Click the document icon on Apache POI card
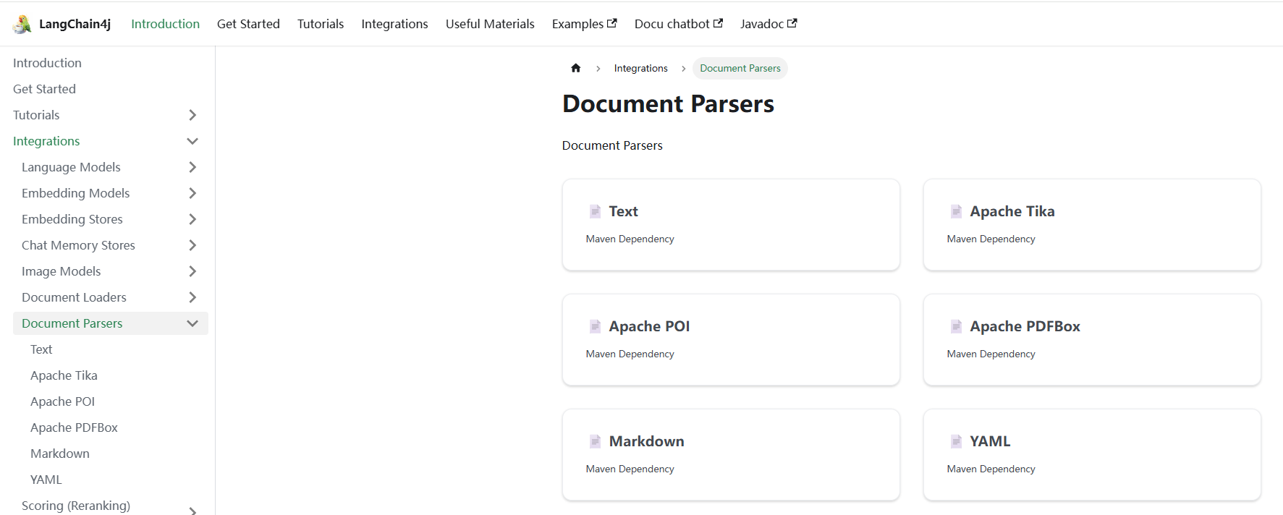The height and width of the screenshot is (515, 1283). click(595, 326)
